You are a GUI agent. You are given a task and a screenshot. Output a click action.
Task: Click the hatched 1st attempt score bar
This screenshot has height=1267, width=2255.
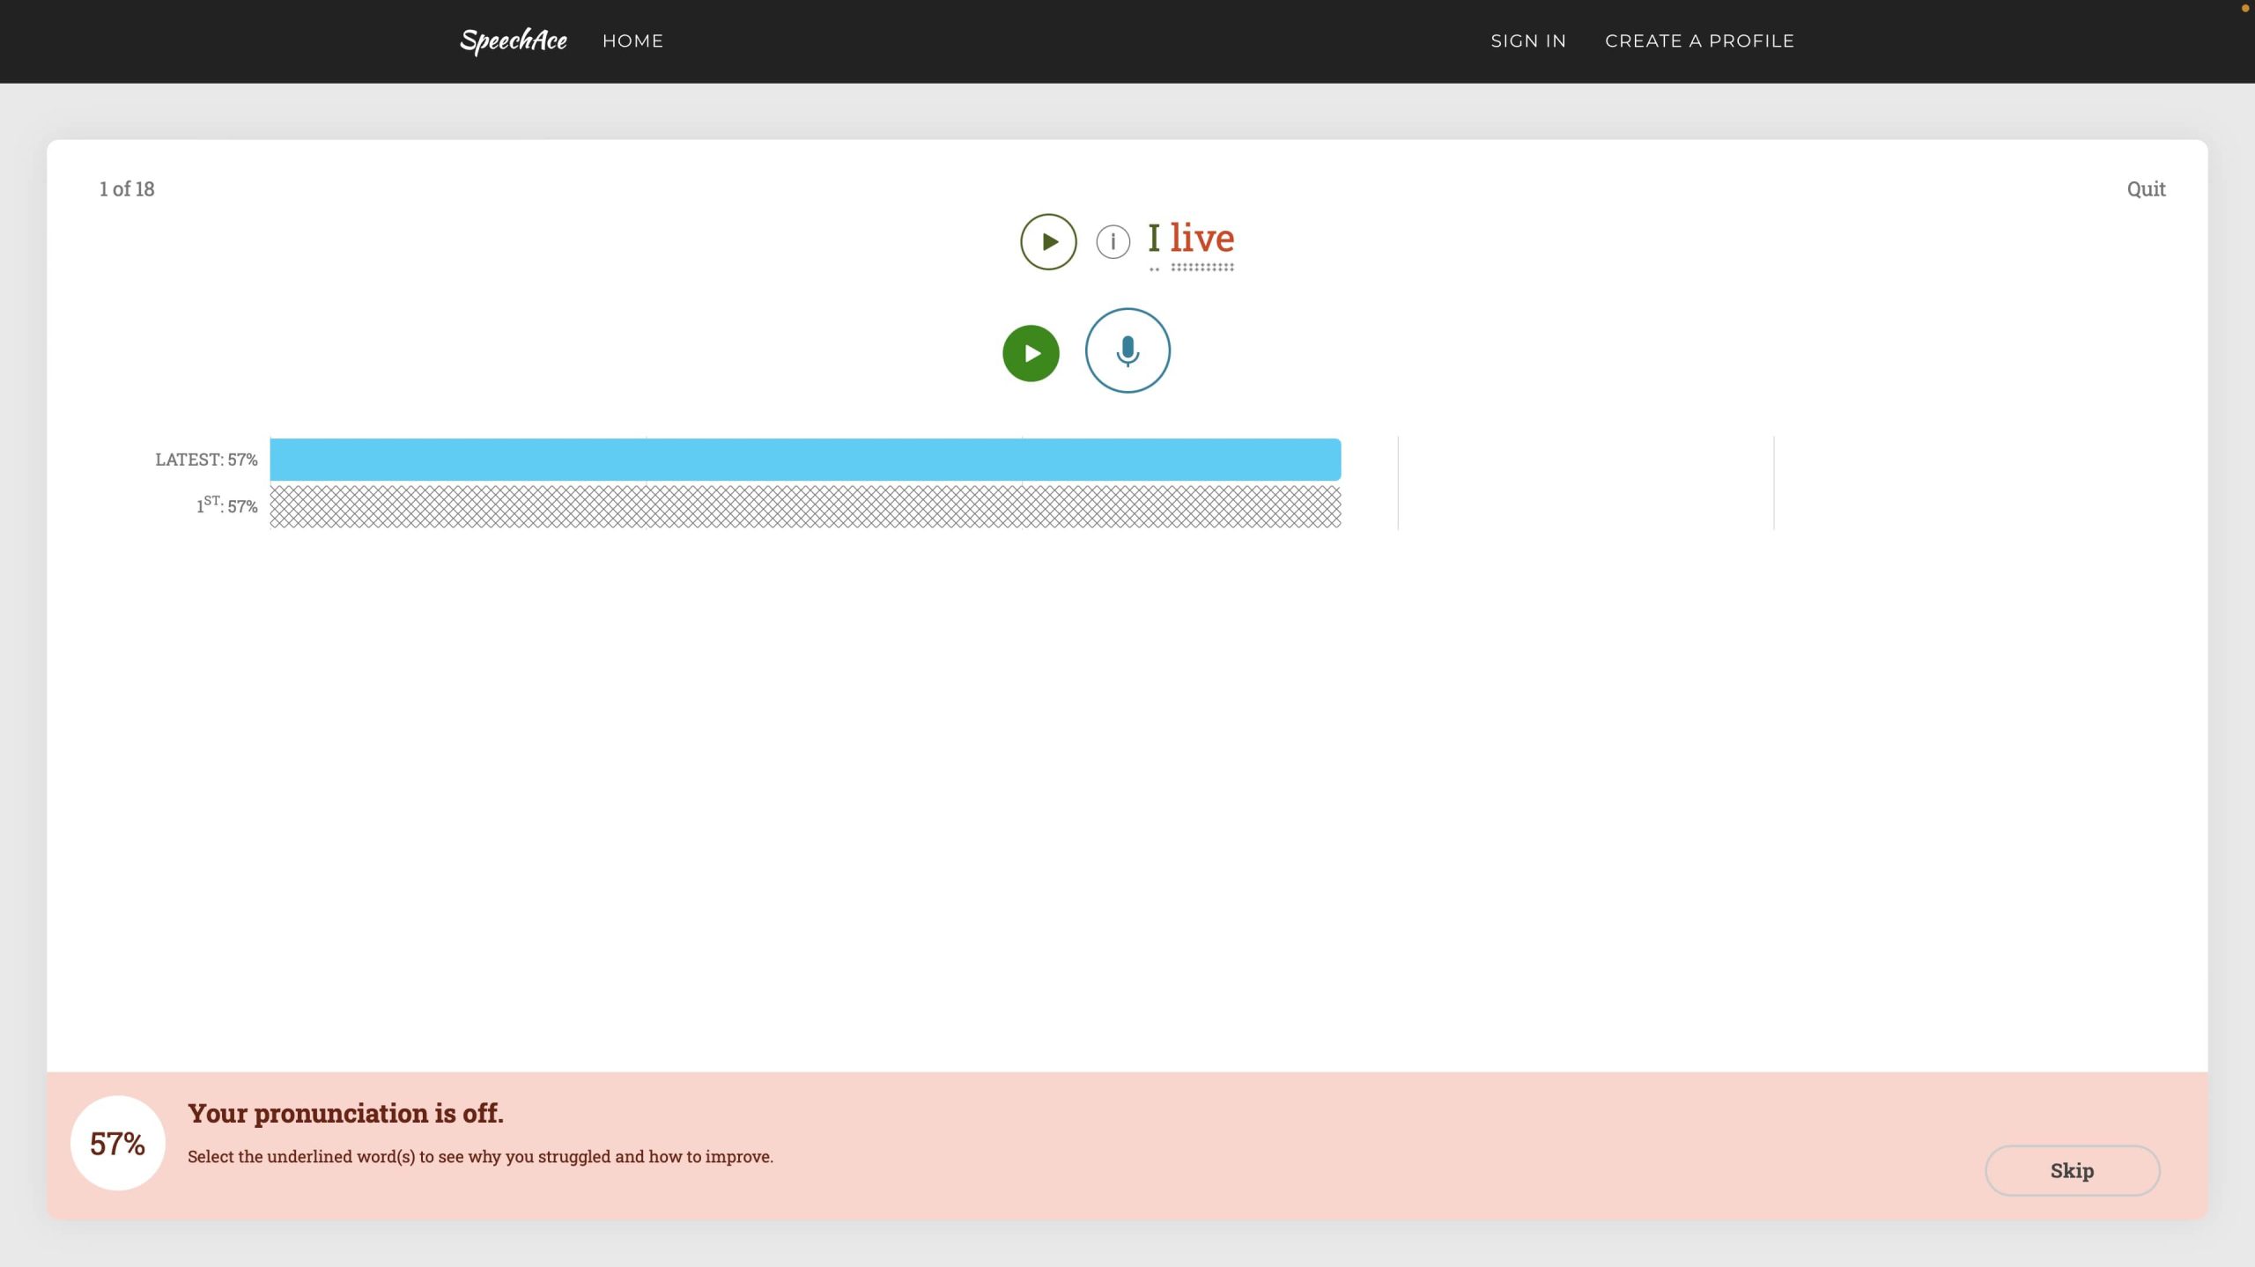click(x=805, y=506)
